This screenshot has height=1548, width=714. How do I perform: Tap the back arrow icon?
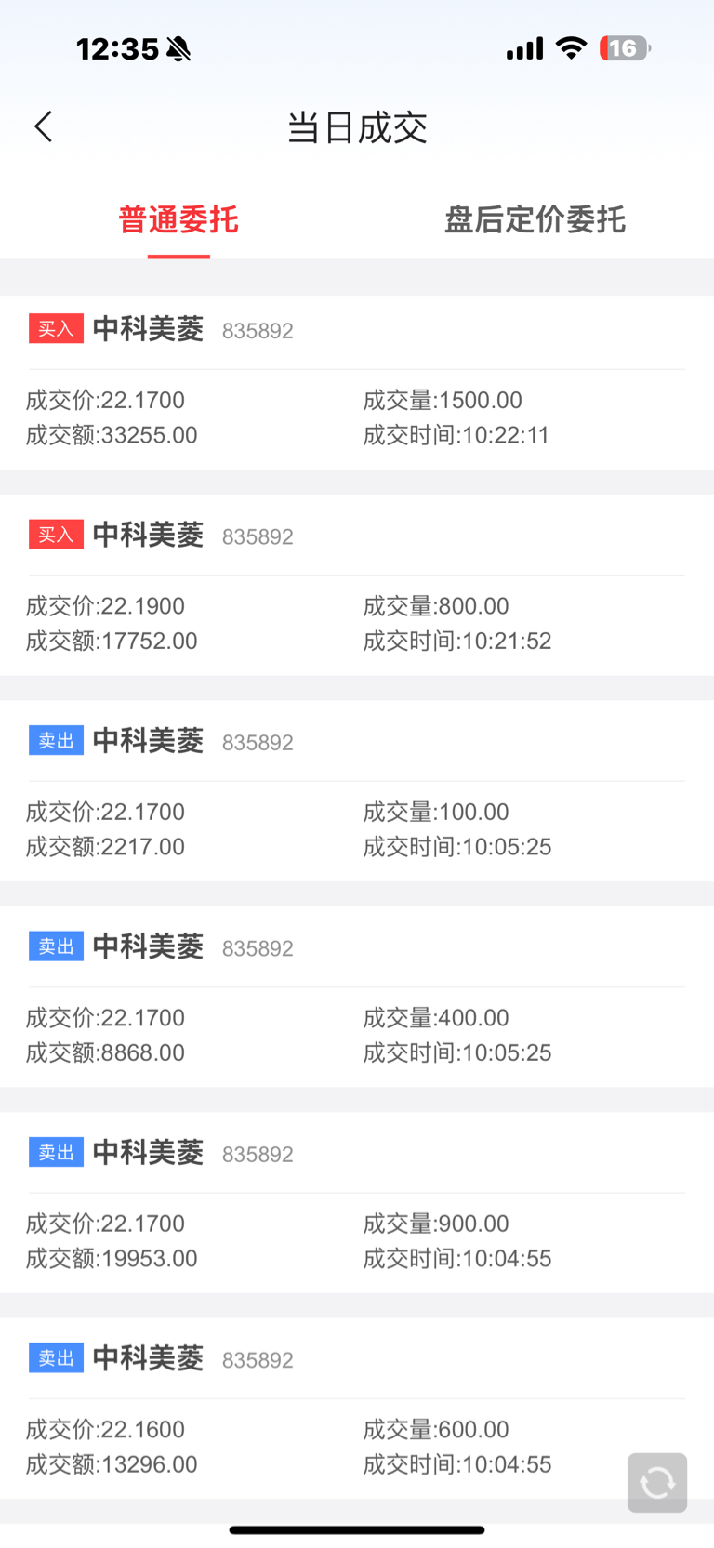(44, 127)
